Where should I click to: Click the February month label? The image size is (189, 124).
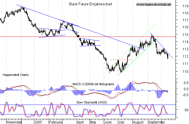click(56, 122)
